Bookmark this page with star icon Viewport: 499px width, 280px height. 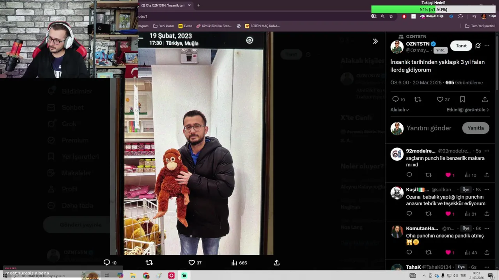(x=391, y=16)
